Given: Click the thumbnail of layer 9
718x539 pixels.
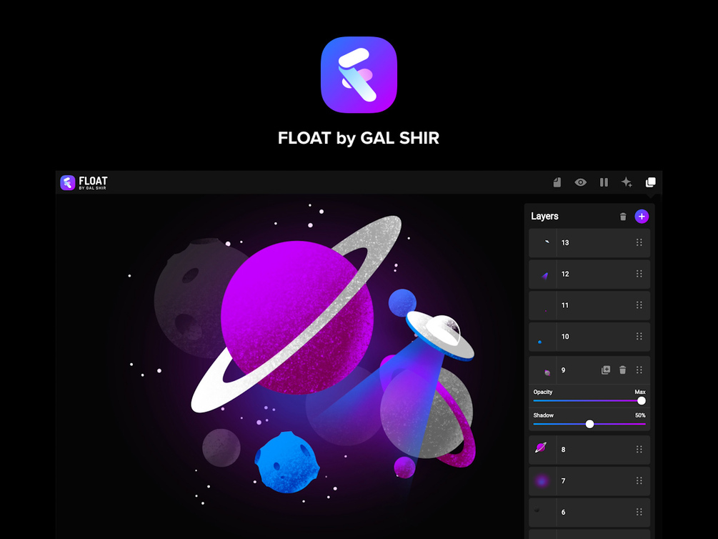Looking at the screenshot, I should [547, 372].
